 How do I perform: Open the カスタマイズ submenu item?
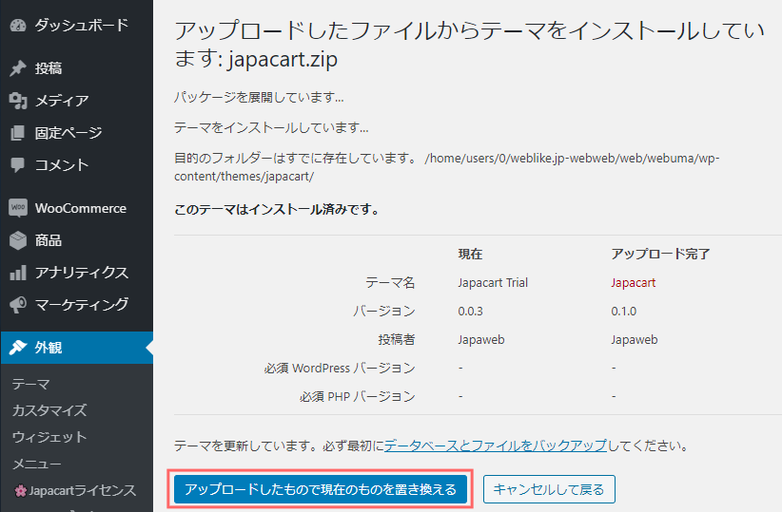click(x=49, y=410)
